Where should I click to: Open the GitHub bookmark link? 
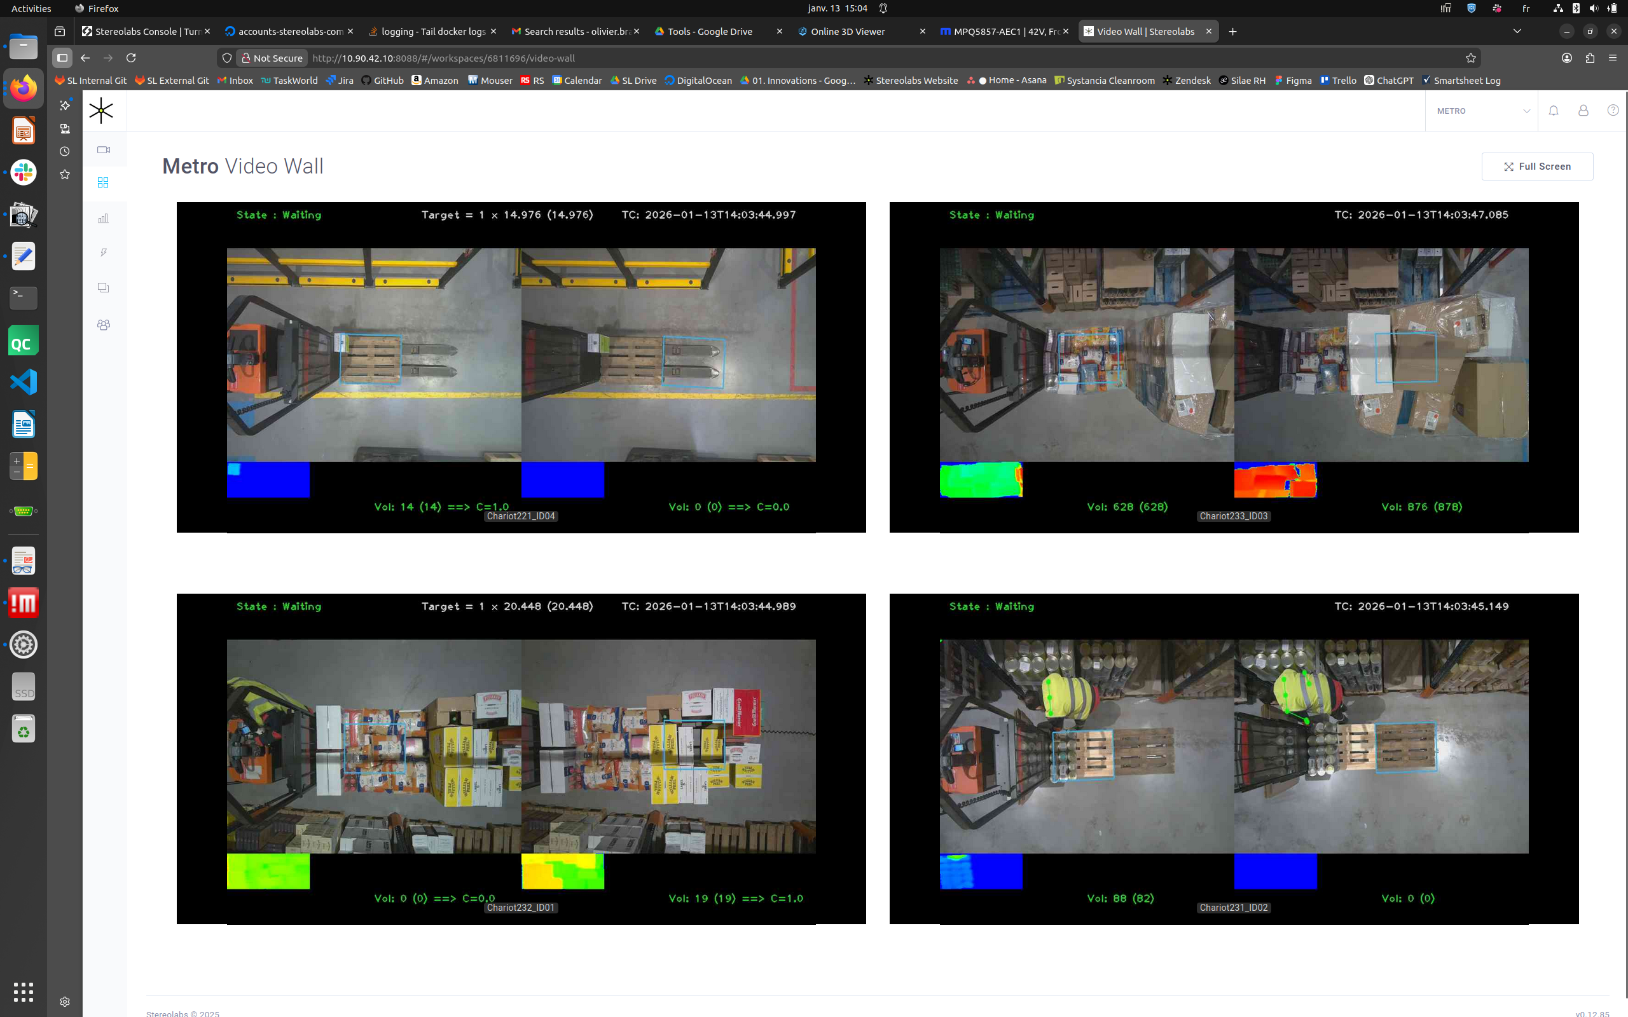[x=382, y=81]
